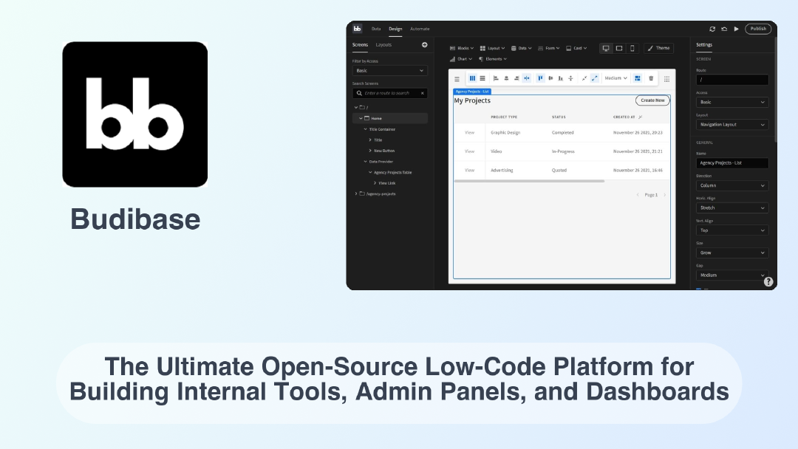Add a new screen using the plus icon
Image resolution: width=798 pixels, height=449 pixels.
tap(424, 44)
